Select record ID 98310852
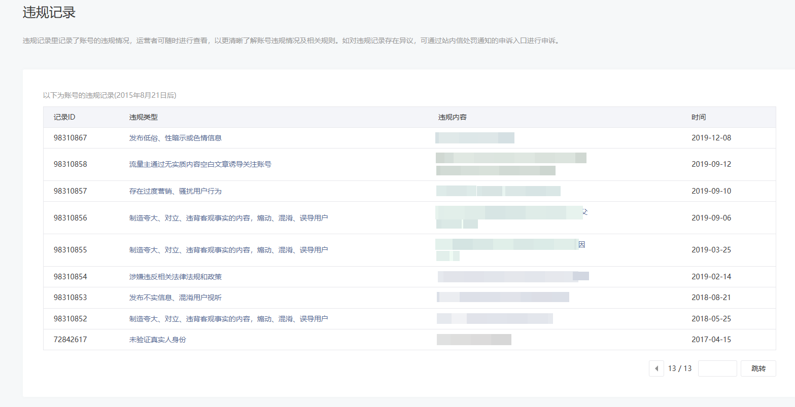 coord(71,319)
